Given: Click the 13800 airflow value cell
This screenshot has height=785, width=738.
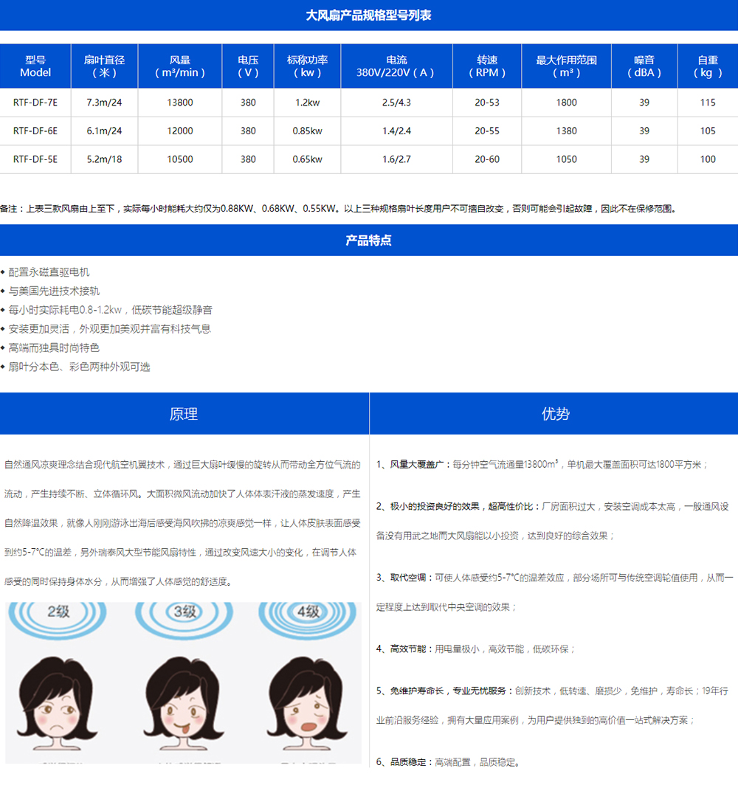Looking at the screenshot, I should pos(180,103).
